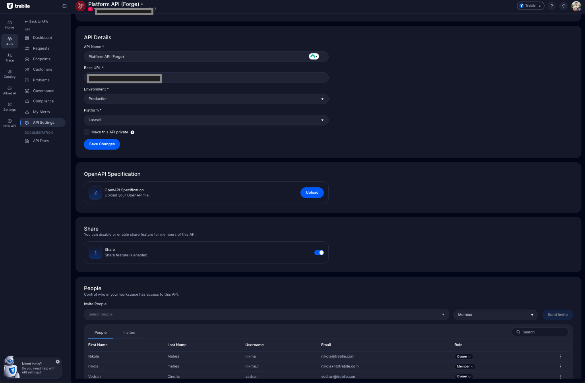Click the Save Changes button

tap(102, 144)
